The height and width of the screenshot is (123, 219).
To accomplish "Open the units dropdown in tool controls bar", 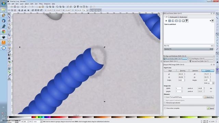I will 87,10.
